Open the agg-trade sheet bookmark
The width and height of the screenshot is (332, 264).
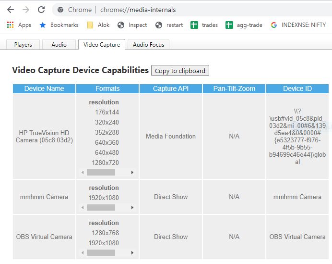click(x=244, y=25)
